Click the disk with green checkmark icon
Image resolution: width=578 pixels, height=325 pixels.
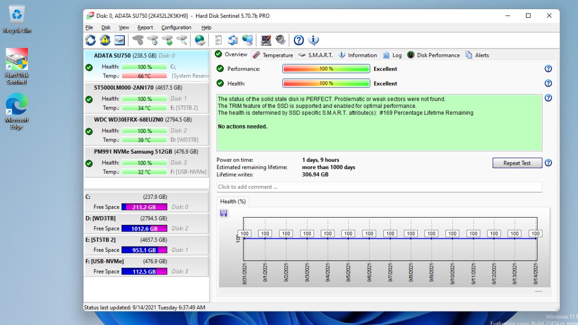[x=167, y=40]
